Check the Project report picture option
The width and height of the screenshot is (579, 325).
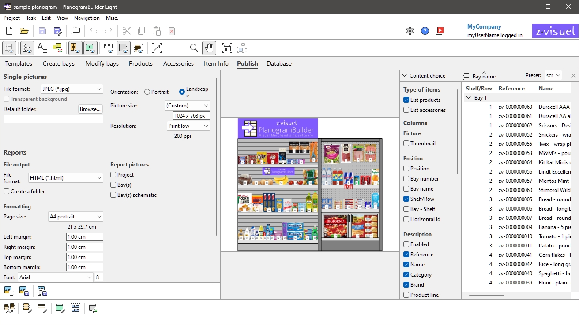coord(113,175)
